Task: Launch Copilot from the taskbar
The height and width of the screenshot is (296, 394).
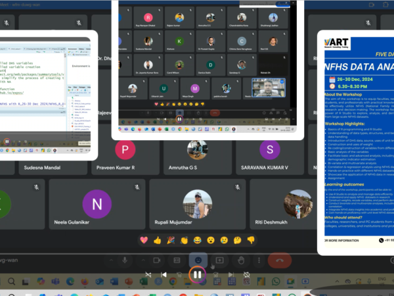Action: pyautogui.click(x=41, y=281)
